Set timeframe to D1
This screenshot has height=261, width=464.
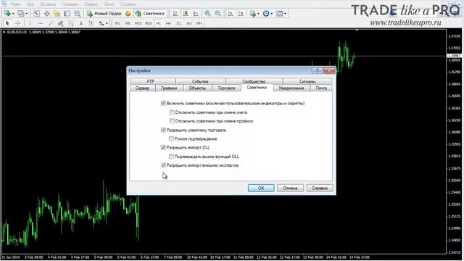[179, 23]
